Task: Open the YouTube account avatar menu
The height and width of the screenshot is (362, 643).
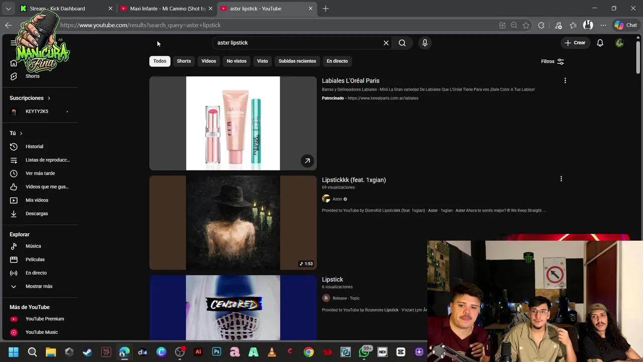Action: point(619,43)
